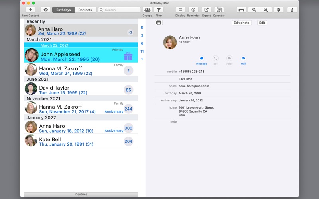Click the print icon in detail pane

click(x=159, y=23)
